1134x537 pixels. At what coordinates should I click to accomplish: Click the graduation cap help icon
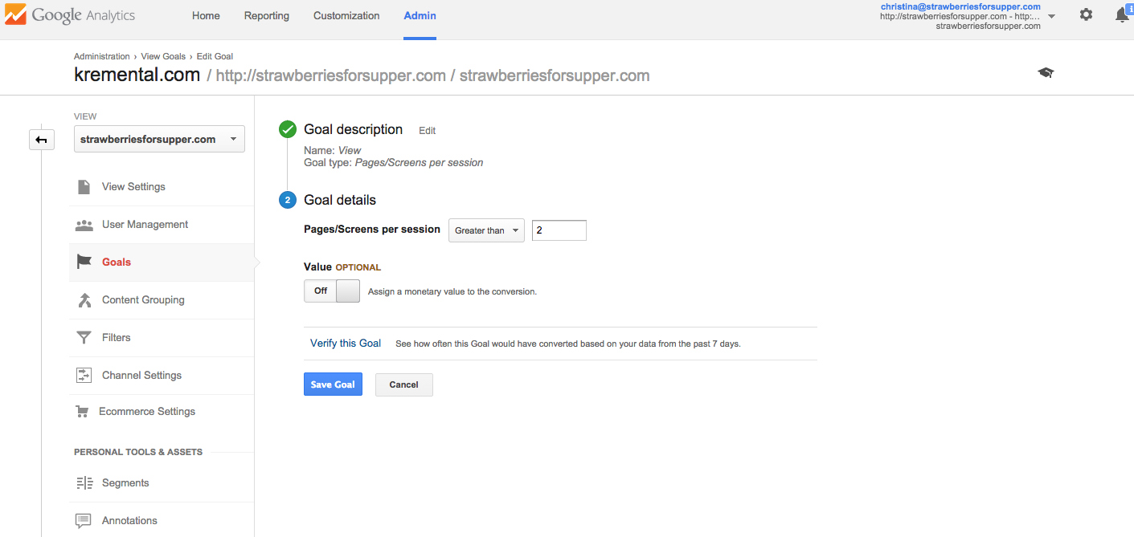click(1046, 73)
